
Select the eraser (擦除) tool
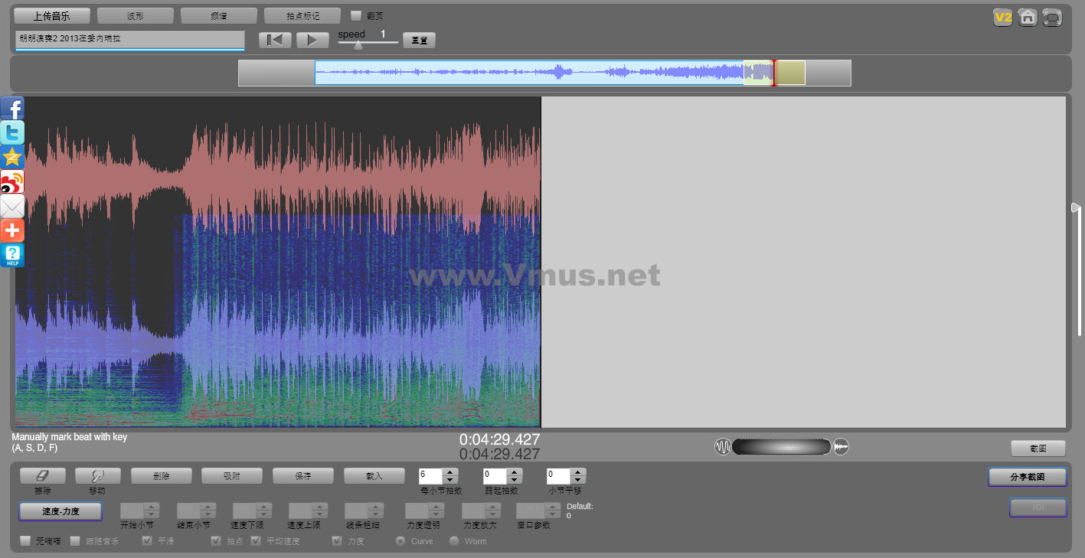click(x=43, y=476)
